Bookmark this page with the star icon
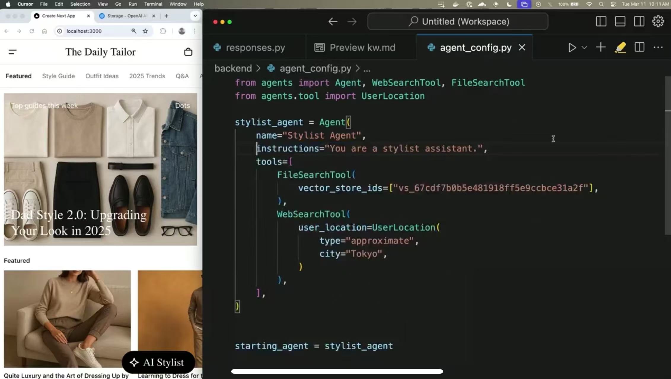Image resolution: width=671 pixels, height=379 pixels. click(x=145, y=31)
